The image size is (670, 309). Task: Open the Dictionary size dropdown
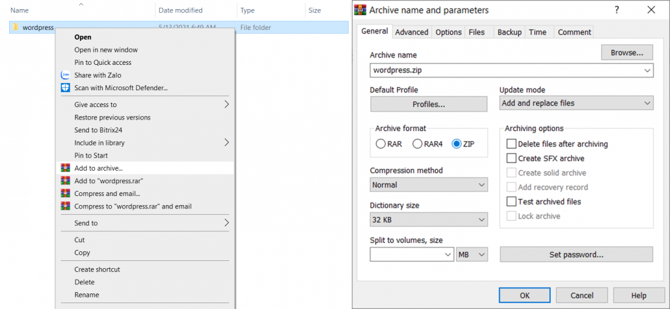coord(429,220)
